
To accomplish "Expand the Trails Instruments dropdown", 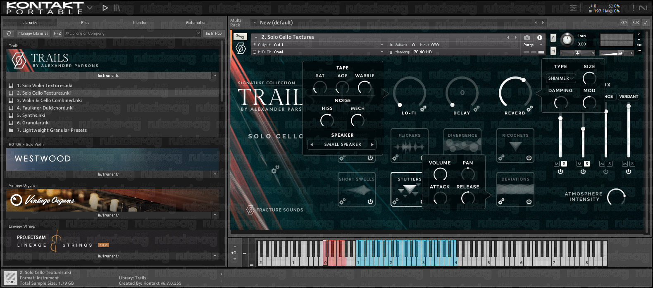I will tap(215, 76).
